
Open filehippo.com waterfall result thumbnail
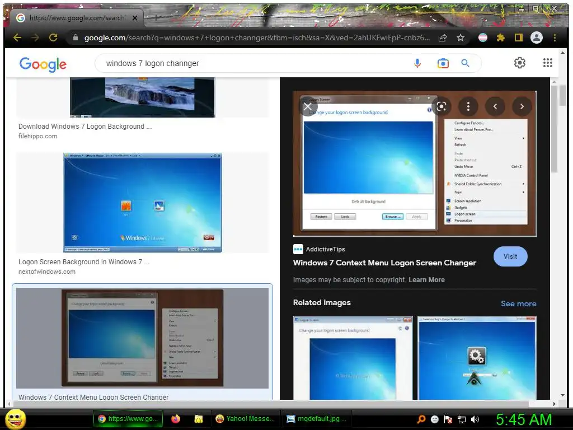pos(143,97)
